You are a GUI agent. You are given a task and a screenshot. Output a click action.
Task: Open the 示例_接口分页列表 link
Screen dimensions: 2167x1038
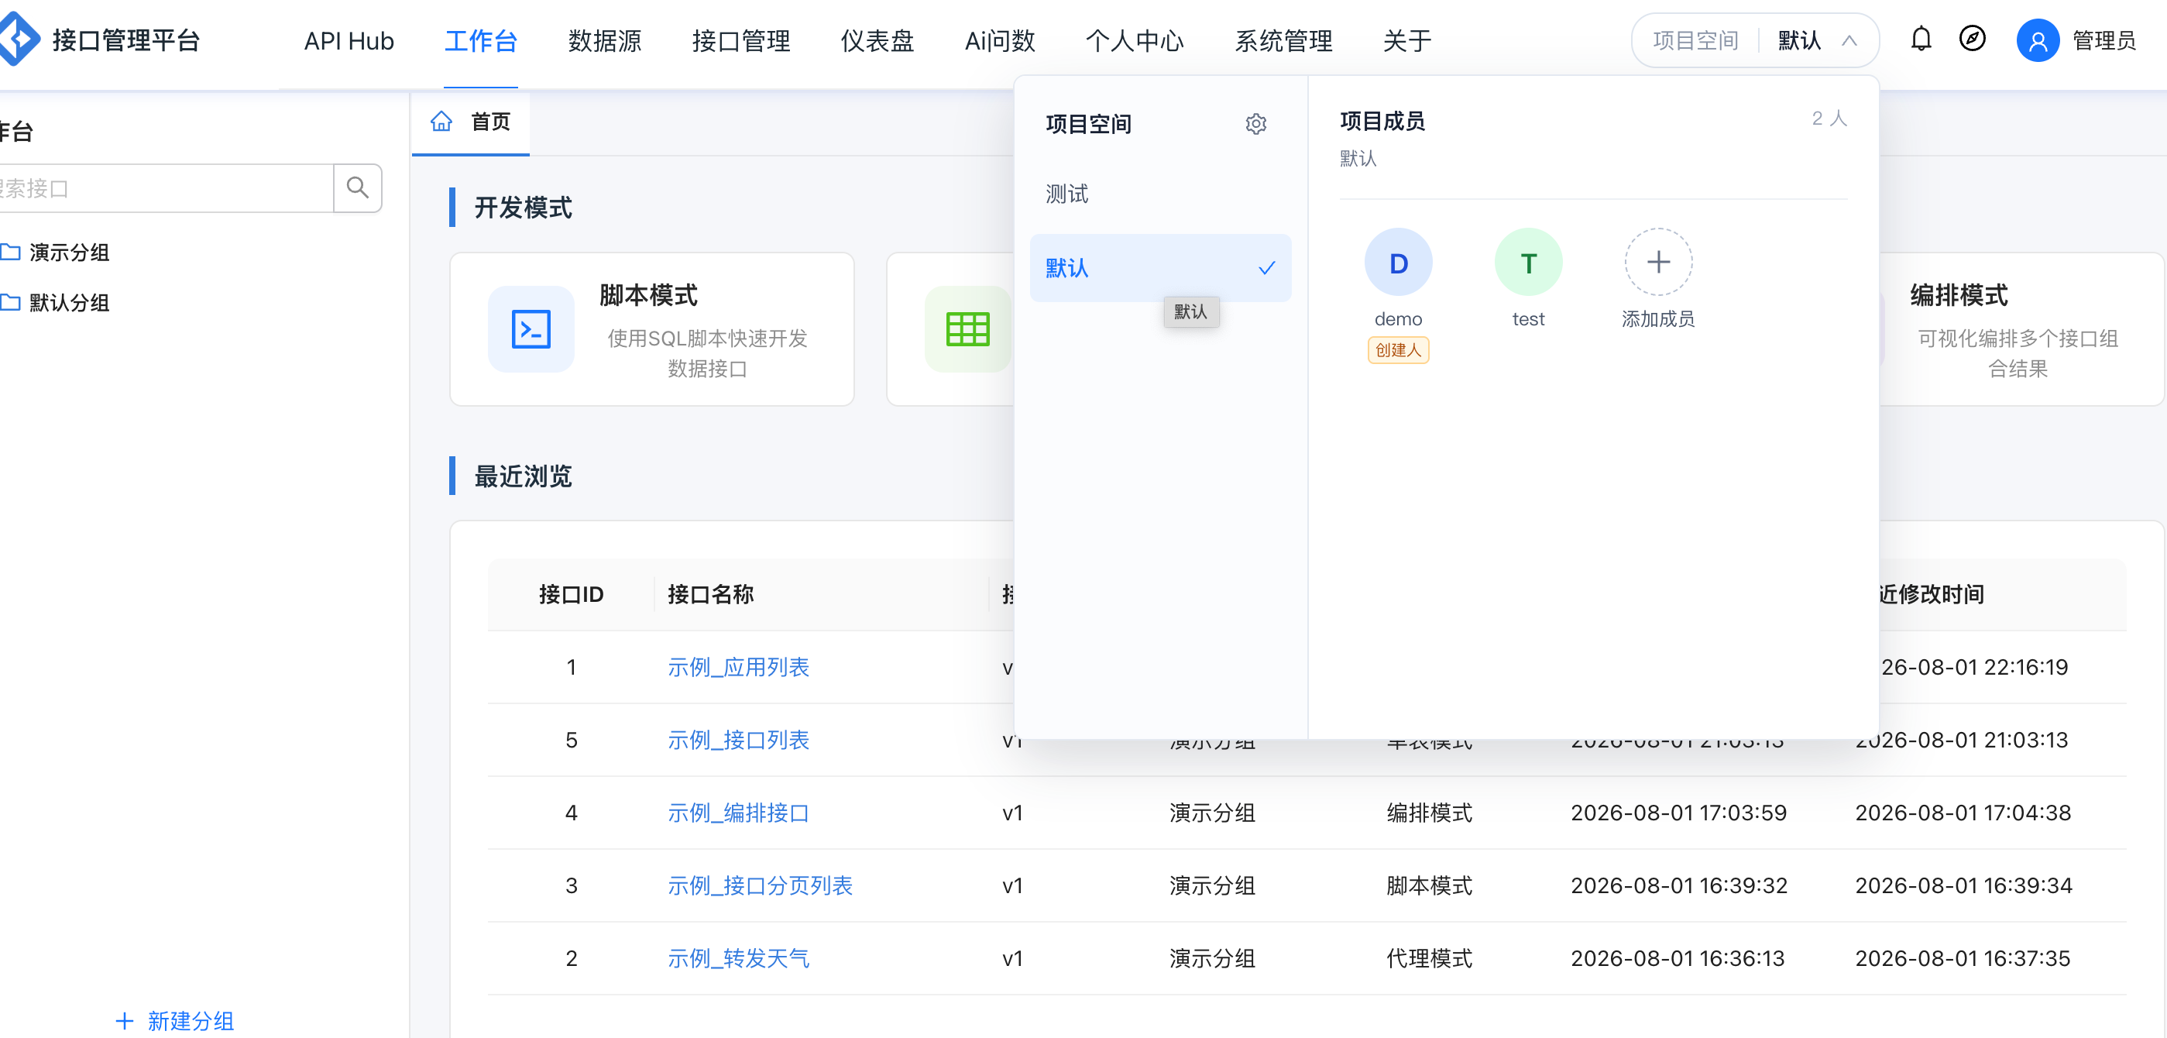[760, 885]
